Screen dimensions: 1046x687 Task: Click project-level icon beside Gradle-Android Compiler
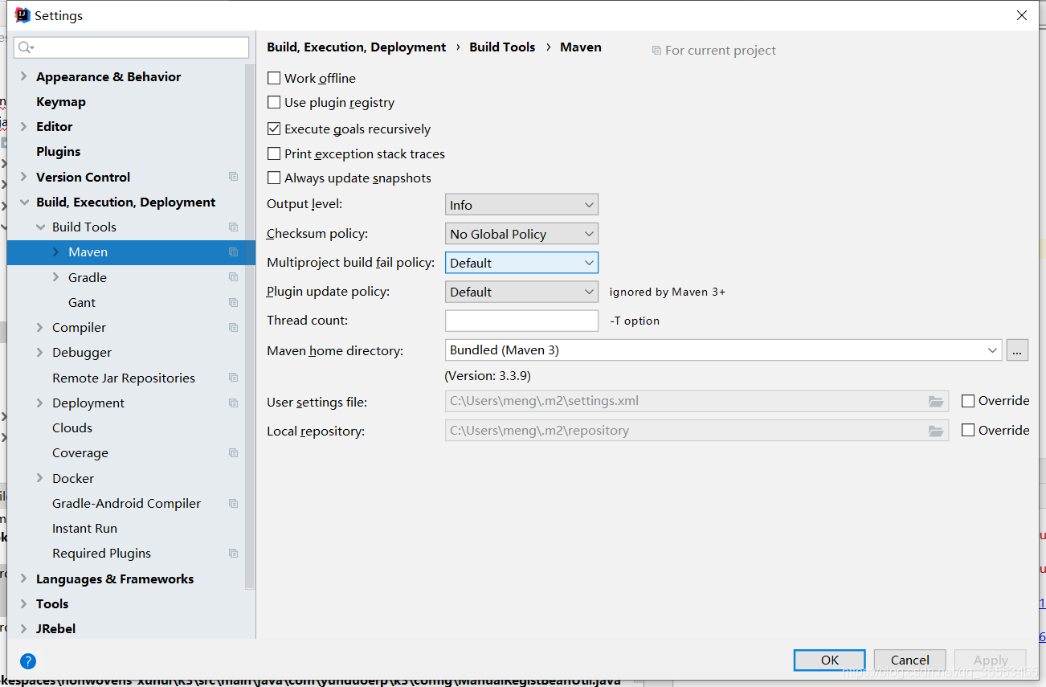(x=233, y=503)
